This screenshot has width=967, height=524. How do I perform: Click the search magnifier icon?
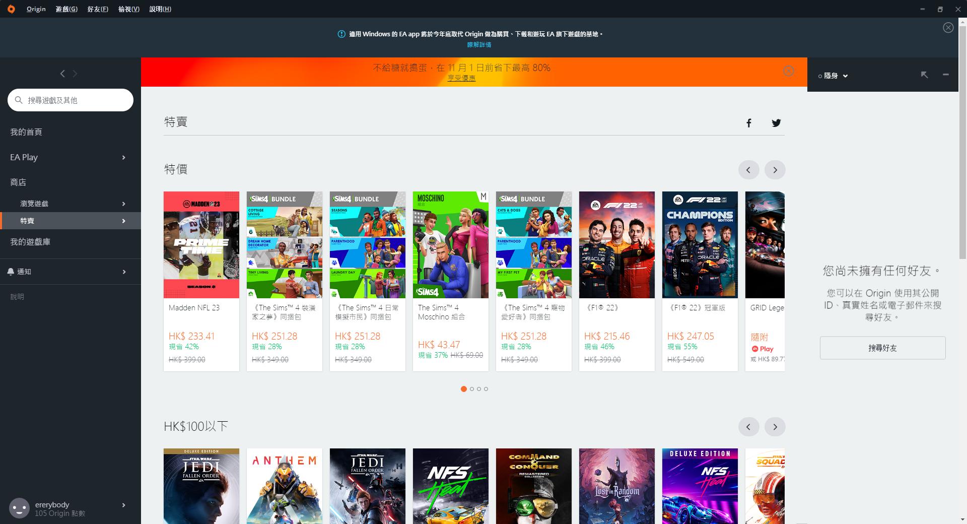coord(19,100)
